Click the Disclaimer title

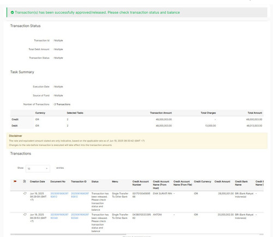pyautogui.click(x=15, y=136)
